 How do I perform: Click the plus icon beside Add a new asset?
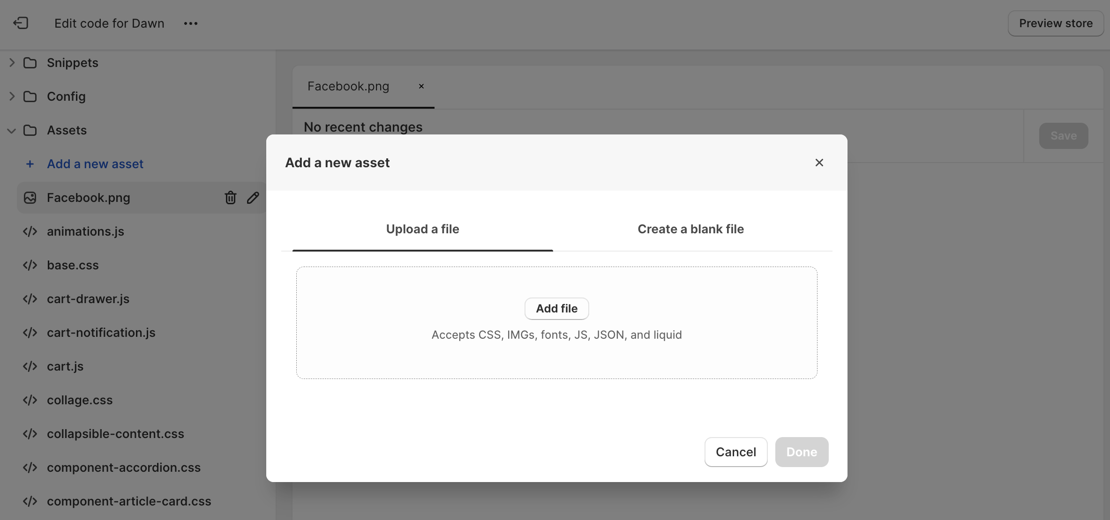[30, 164]
